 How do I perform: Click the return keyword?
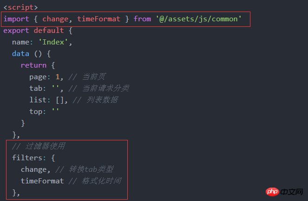coord(33,65)
